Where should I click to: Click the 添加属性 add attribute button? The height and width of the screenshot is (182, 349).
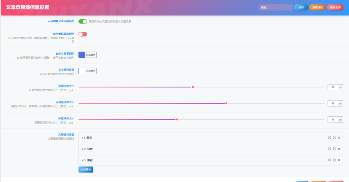[86, 169]
